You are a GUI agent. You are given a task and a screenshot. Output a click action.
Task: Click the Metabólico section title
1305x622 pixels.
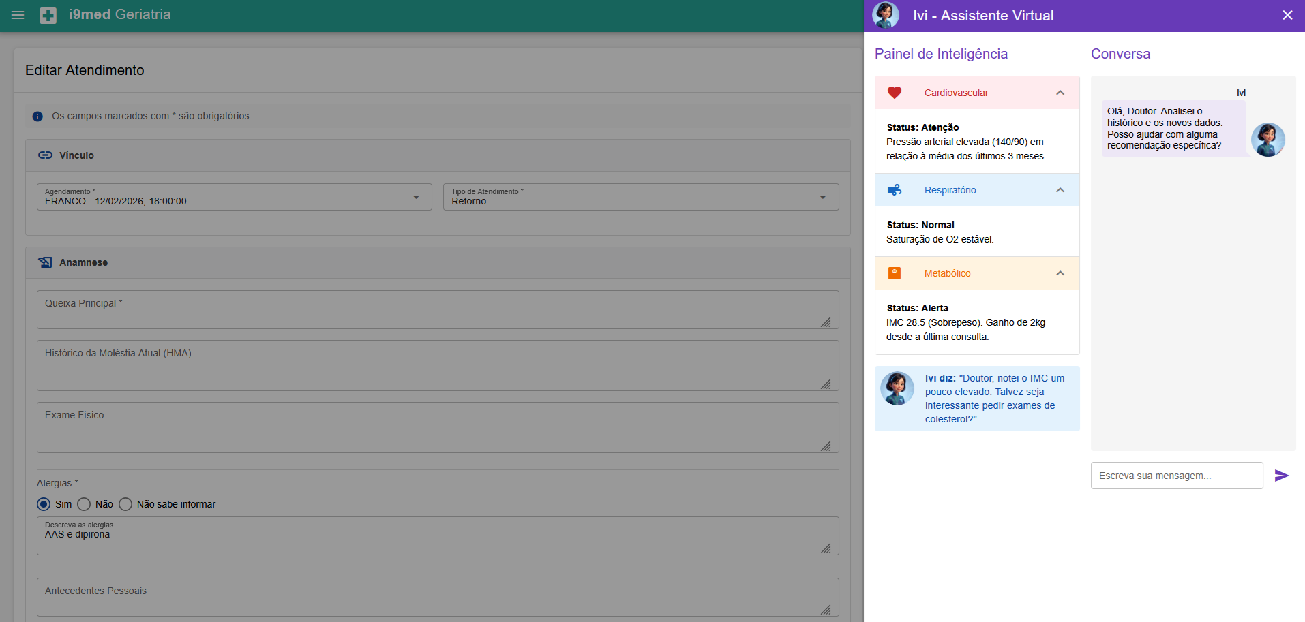(947, 273)
